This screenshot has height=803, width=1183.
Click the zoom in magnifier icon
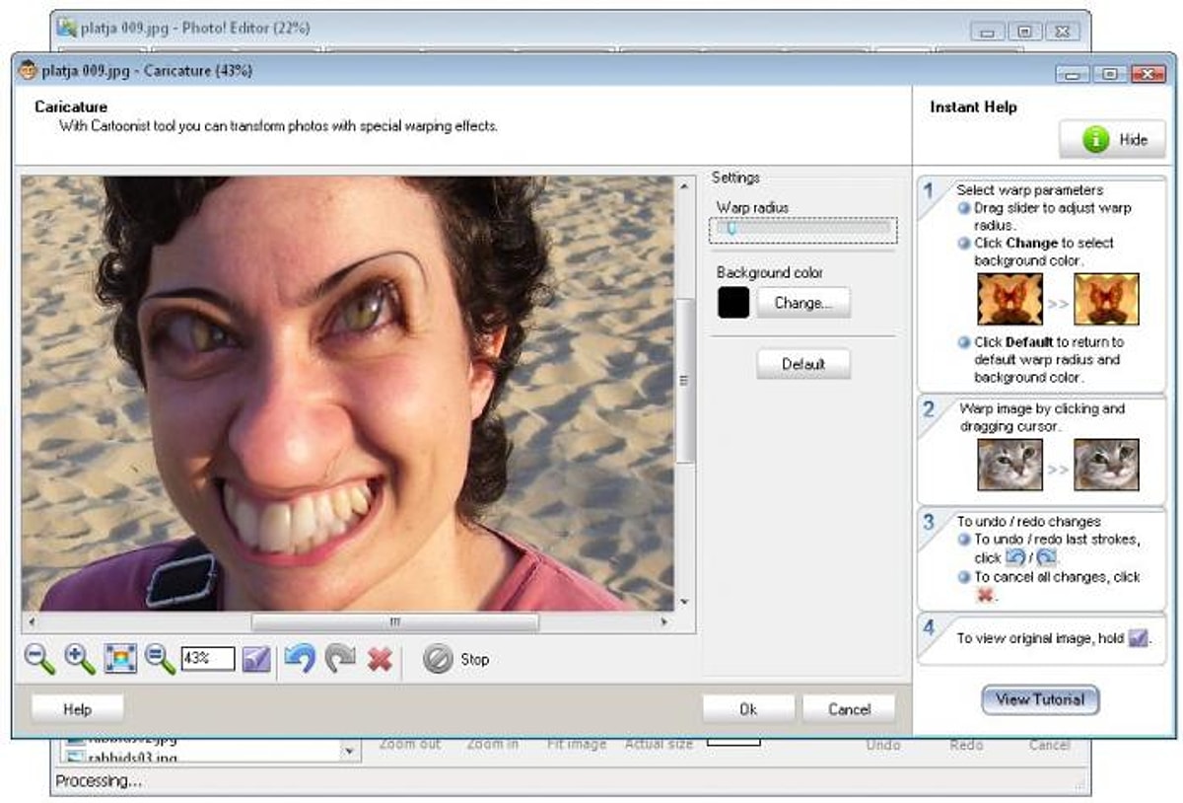tap(80, 659)
